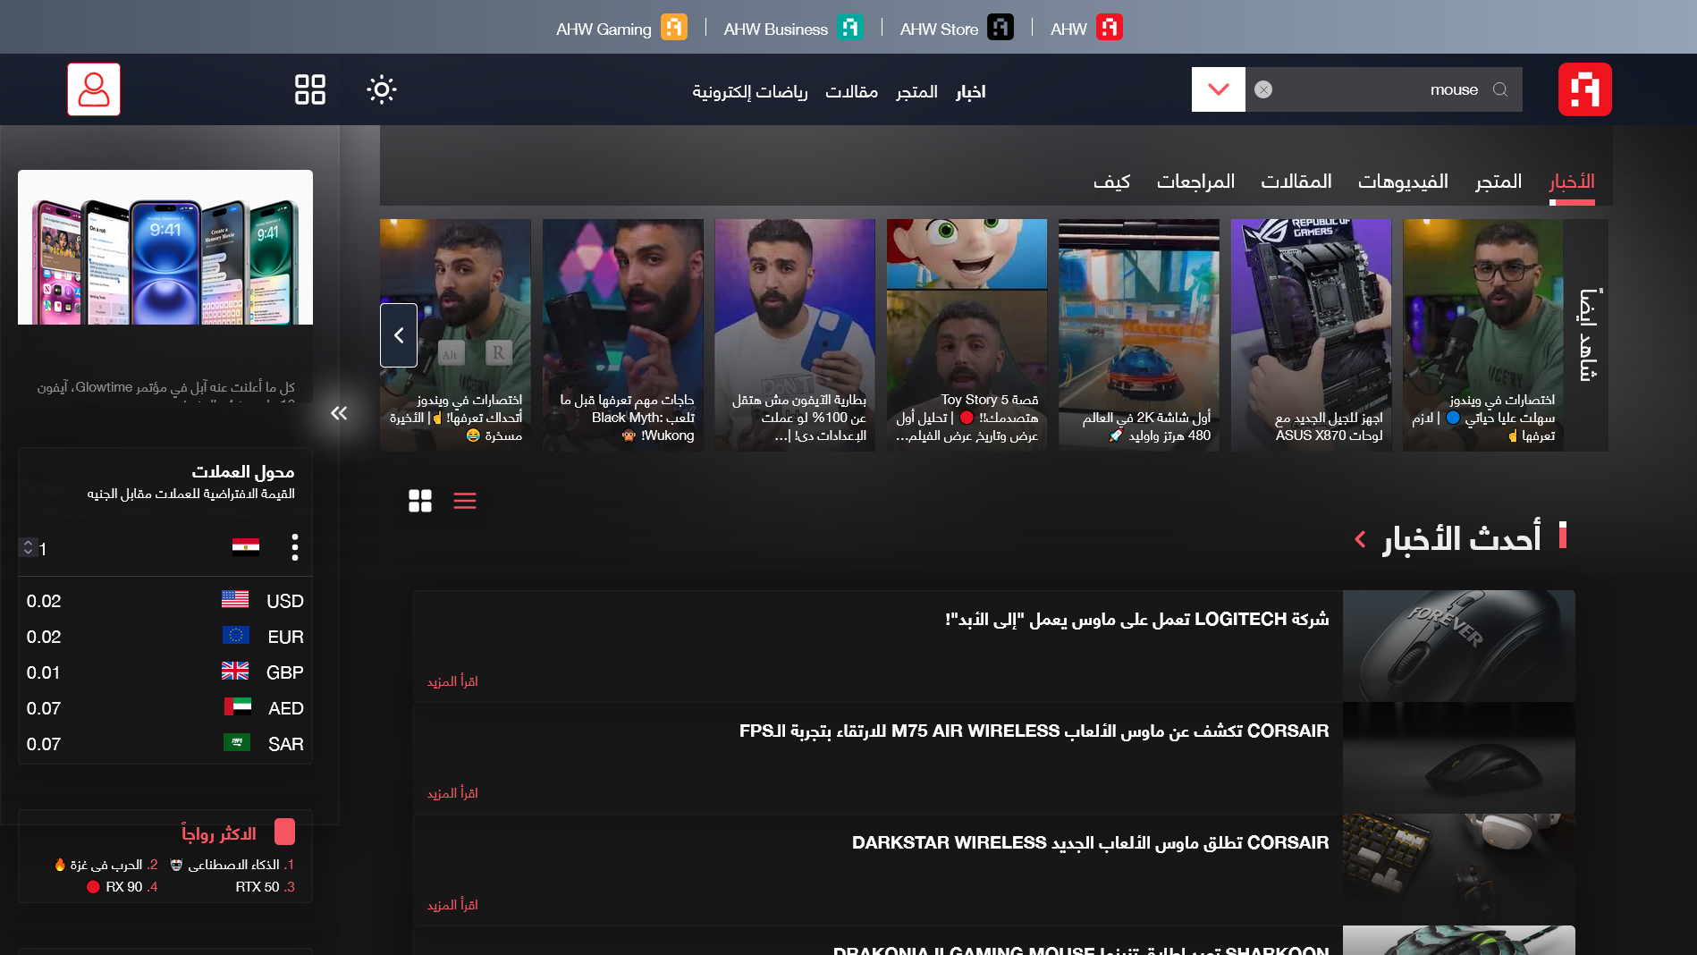Screen dimensions: 1697x955
Task: Collapse the sidebar with double chevron
Action: tap(339, 413)
